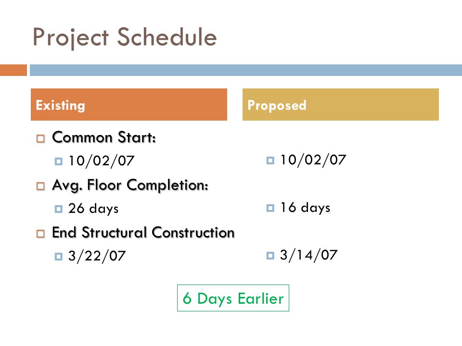
Task: Click the long blue divider bar
Action: click(246, 70)
